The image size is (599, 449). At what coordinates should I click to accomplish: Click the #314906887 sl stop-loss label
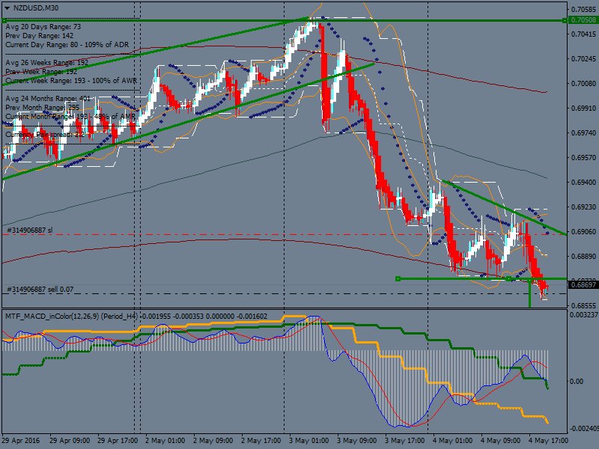(29, 230)
